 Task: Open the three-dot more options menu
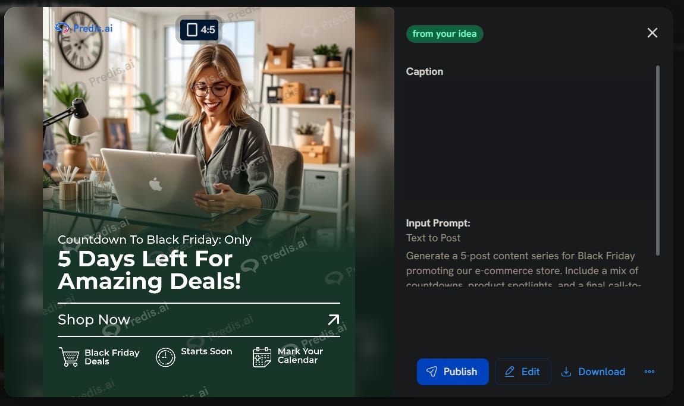coord(649,372)
